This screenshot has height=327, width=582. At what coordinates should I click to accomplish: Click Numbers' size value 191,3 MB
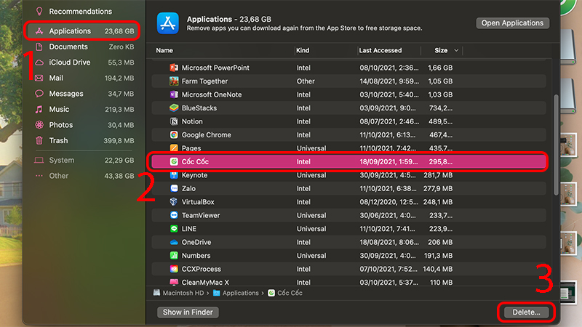(x=438, y=256)
